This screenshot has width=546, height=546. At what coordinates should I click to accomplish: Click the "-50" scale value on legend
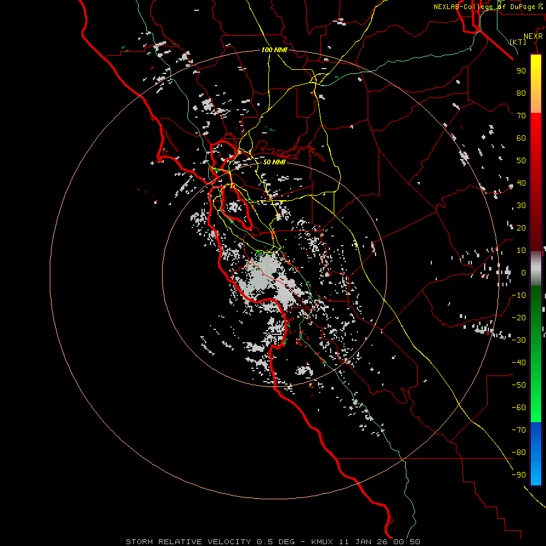tap(519, 385)
